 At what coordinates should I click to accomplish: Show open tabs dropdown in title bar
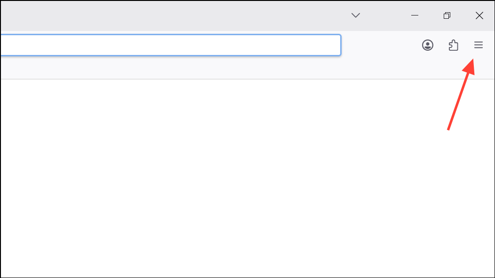[x=356, y=15]
